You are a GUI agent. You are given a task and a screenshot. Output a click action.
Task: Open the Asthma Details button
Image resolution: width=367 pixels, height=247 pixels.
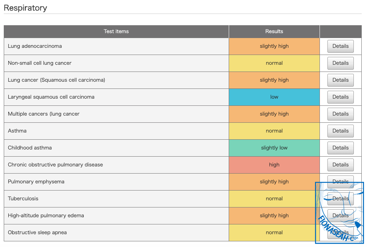340,131
